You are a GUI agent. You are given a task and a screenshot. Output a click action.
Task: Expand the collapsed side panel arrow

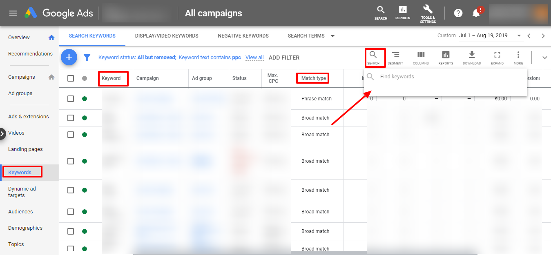(2, 133)
